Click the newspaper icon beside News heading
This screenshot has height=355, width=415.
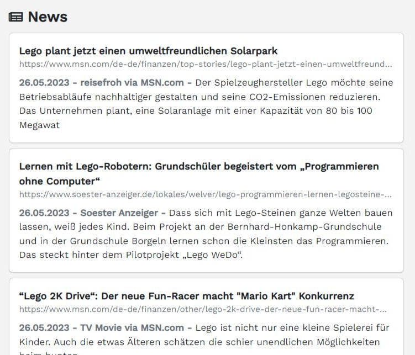tap(15, 17)
